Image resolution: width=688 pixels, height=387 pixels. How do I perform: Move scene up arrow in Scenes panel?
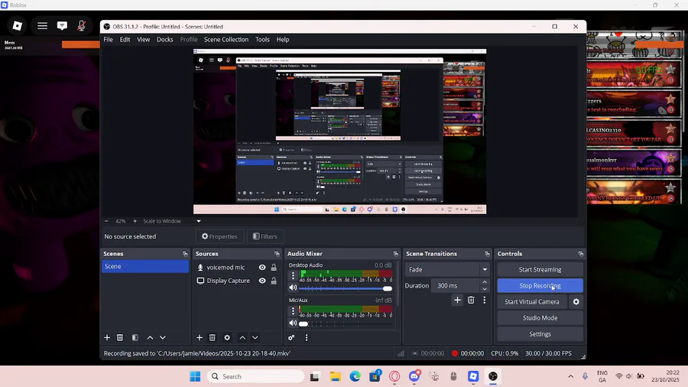pyautogui.click(x=150, y=337)
